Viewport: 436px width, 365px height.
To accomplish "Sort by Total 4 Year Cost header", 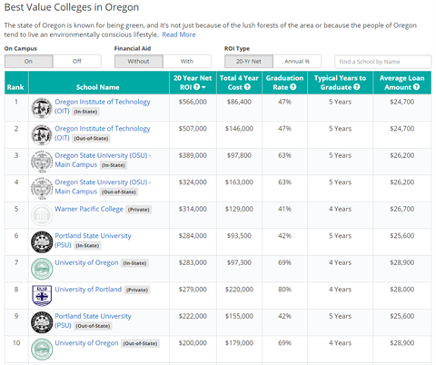I will tap(239, 83).
